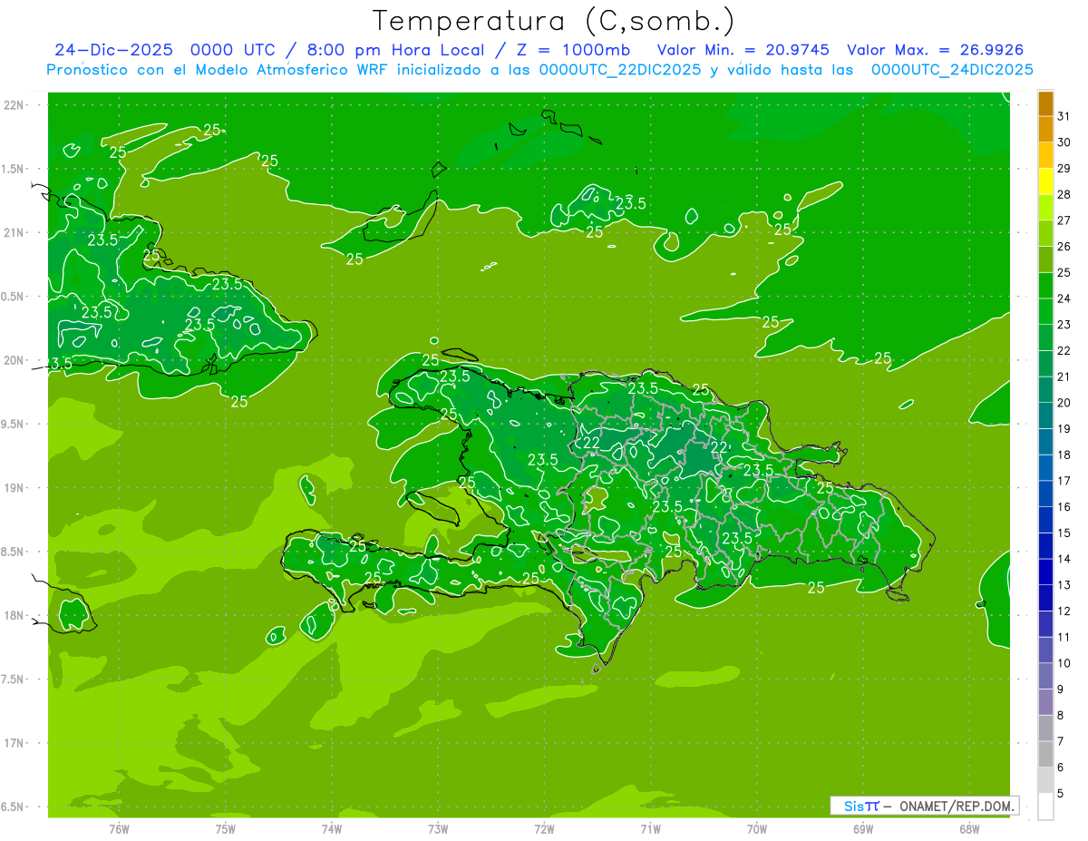Click the legend value "31"
This screenshot has width=1088, height=841.
[1064, 116]
